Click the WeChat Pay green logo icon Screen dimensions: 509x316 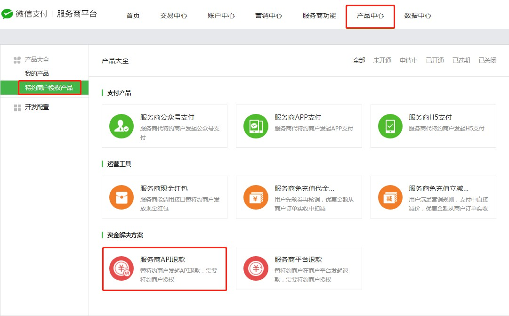pos(7,14)
